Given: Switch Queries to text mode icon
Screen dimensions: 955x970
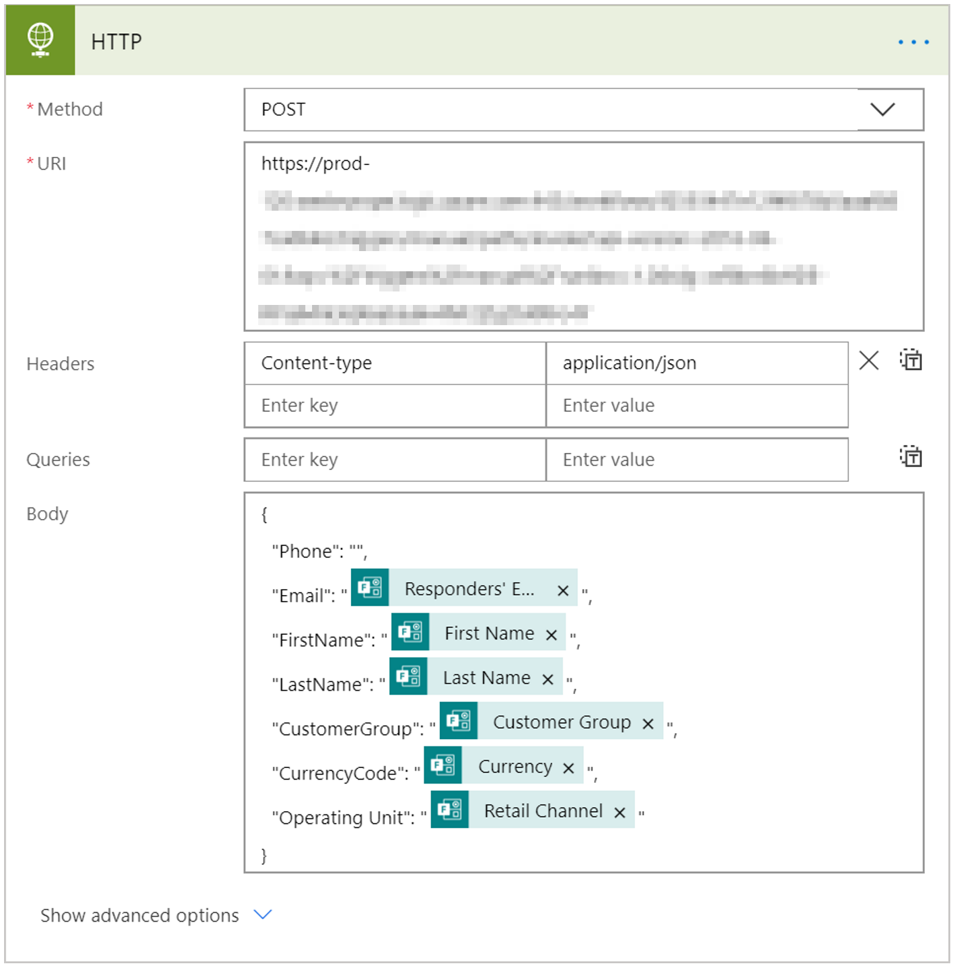Looking at the screenshot, I should [911, 456].
